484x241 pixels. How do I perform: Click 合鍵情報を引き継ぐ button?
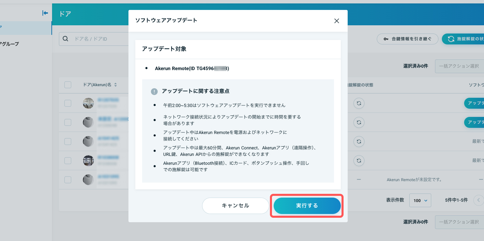pyautogui.click(x=408, y=39)
